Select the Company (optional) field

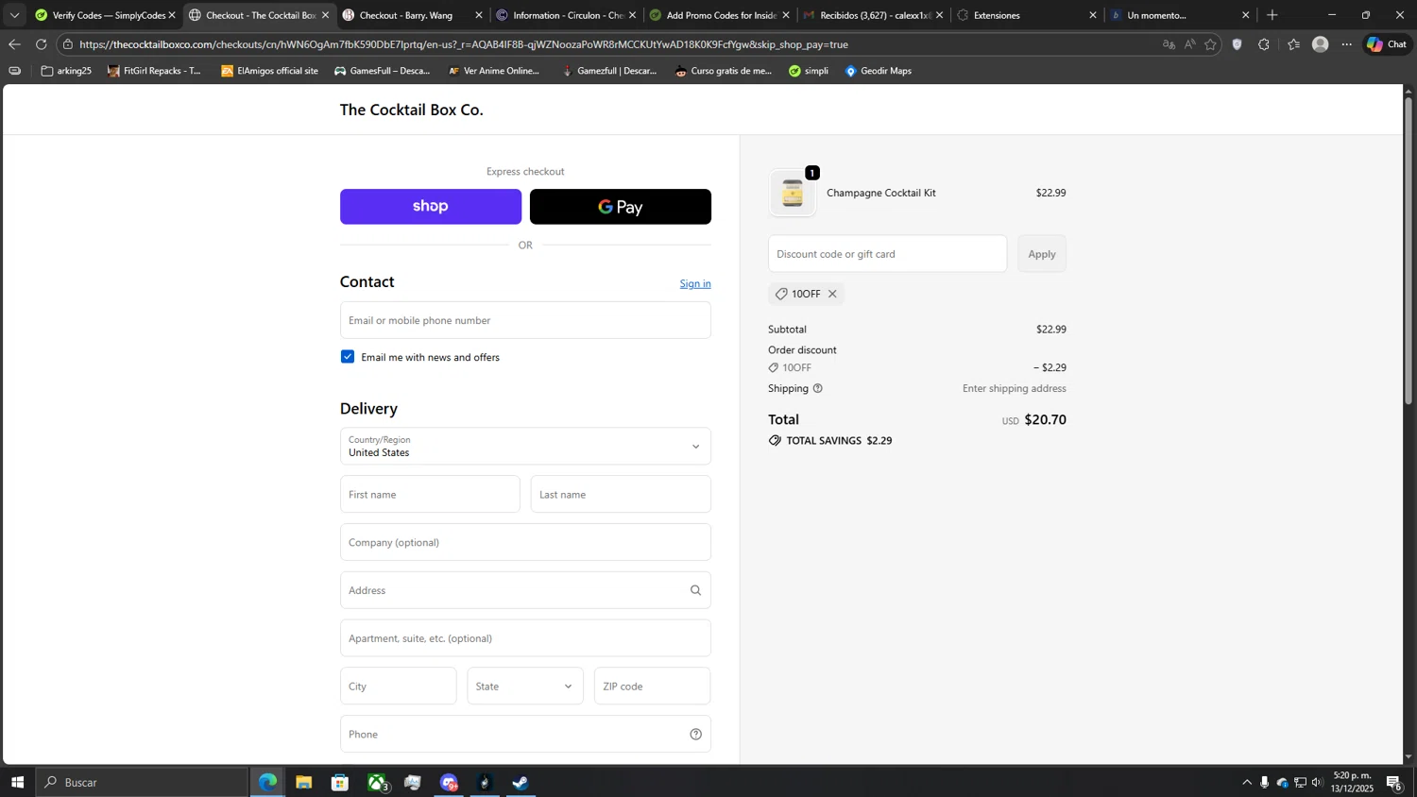pos(525,542)
